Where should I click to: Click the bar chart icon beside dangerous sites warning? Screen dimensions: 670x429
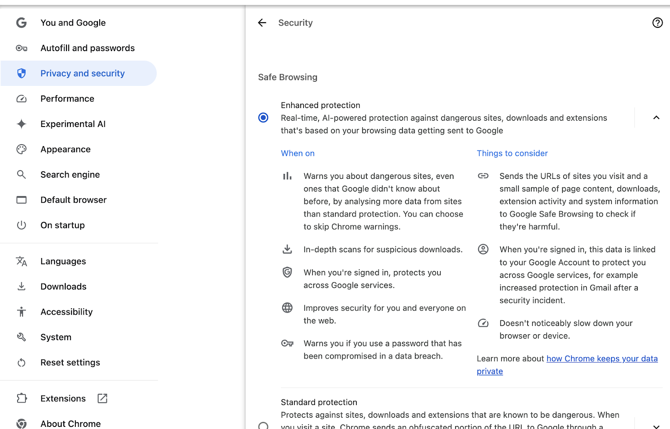click(287, 176)
